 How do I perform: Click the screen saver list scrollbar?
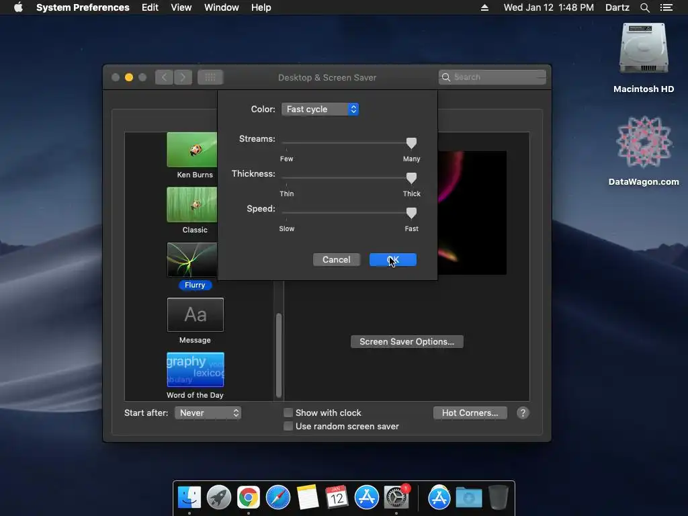(279, 355)
